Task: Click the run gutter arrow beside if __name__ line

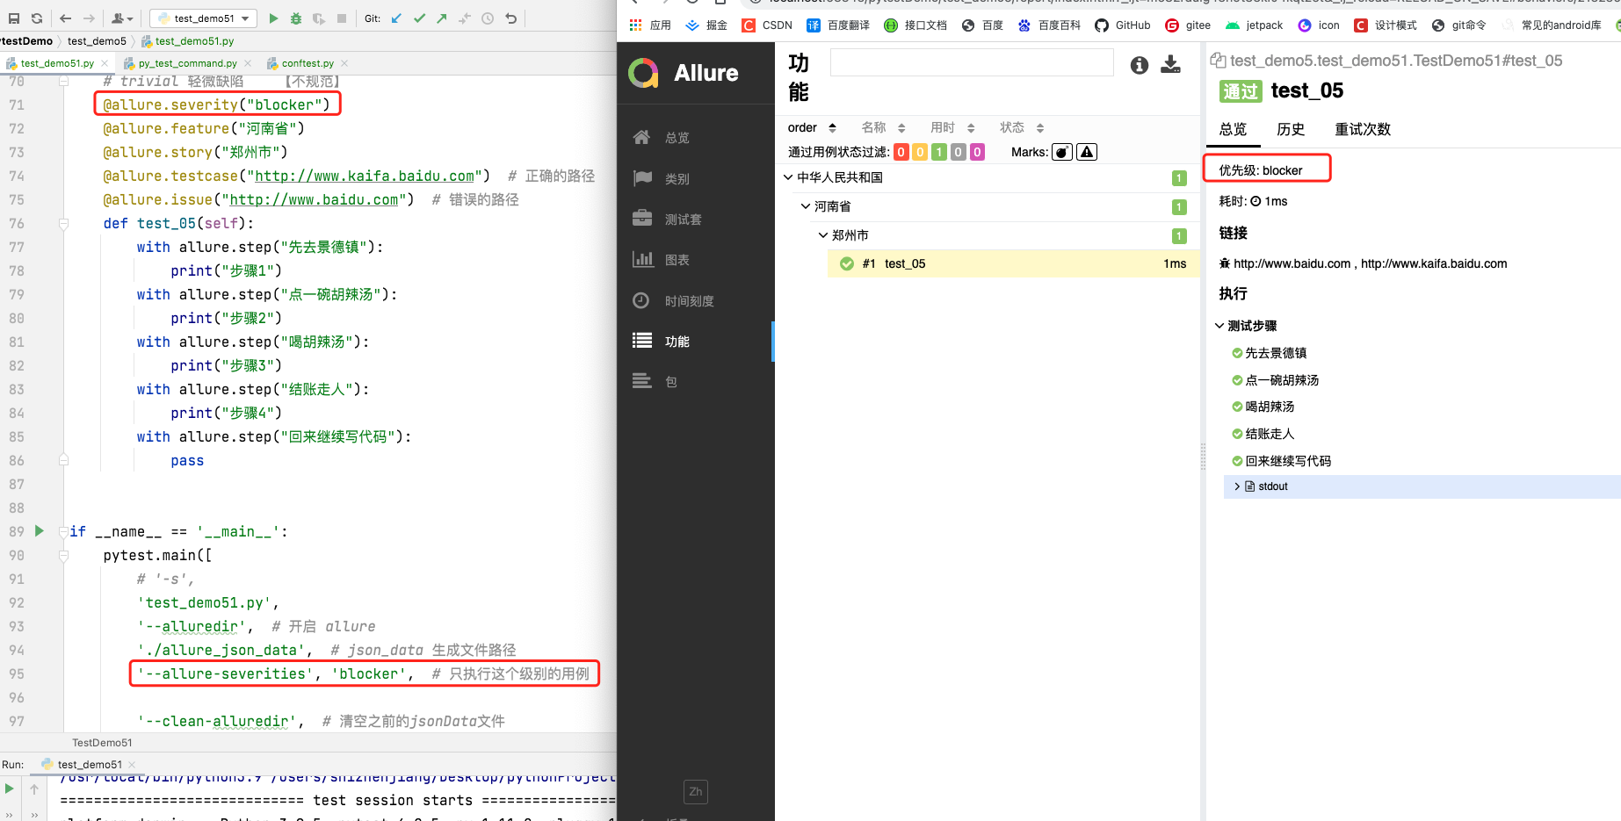Action: [39, 530]
